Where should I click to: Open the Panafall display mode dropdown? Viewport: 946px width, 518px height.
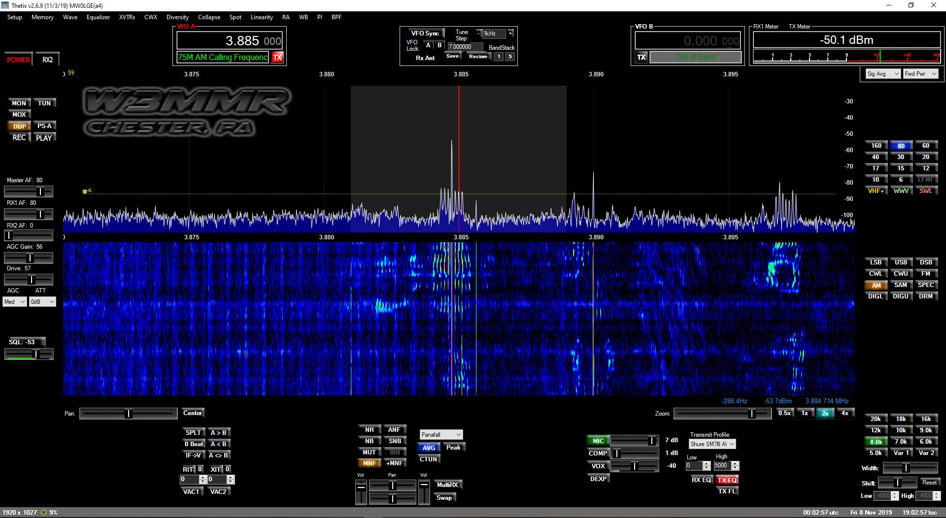coord(441,435)
